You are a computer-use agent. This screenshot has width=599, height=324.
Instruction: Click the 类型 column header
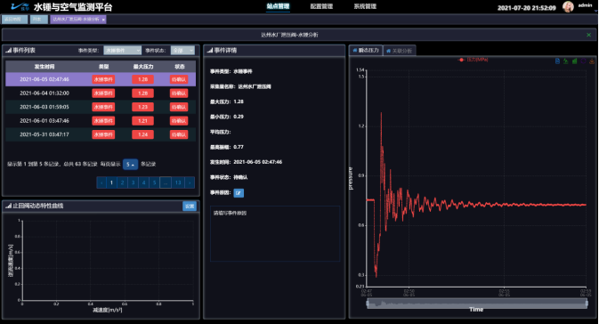[x=103, y=67]
